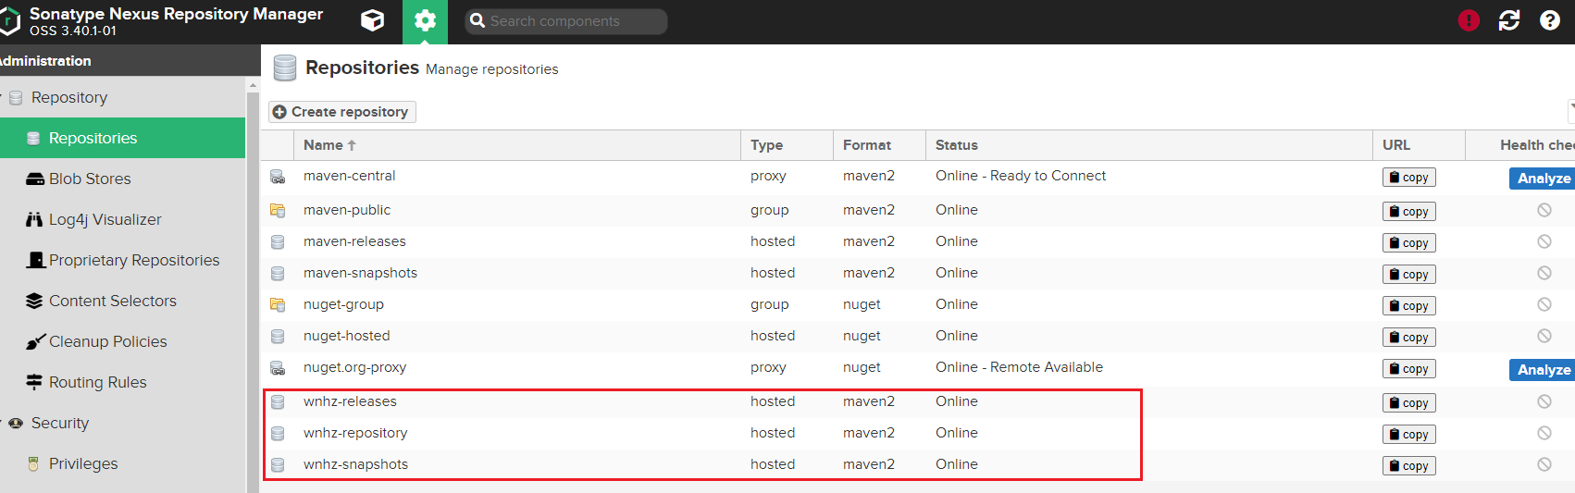Click the health check unavailable icon for maven-public
Image resolution: width=1575 pixels, height=493 pixels.
coord(1544,210)
